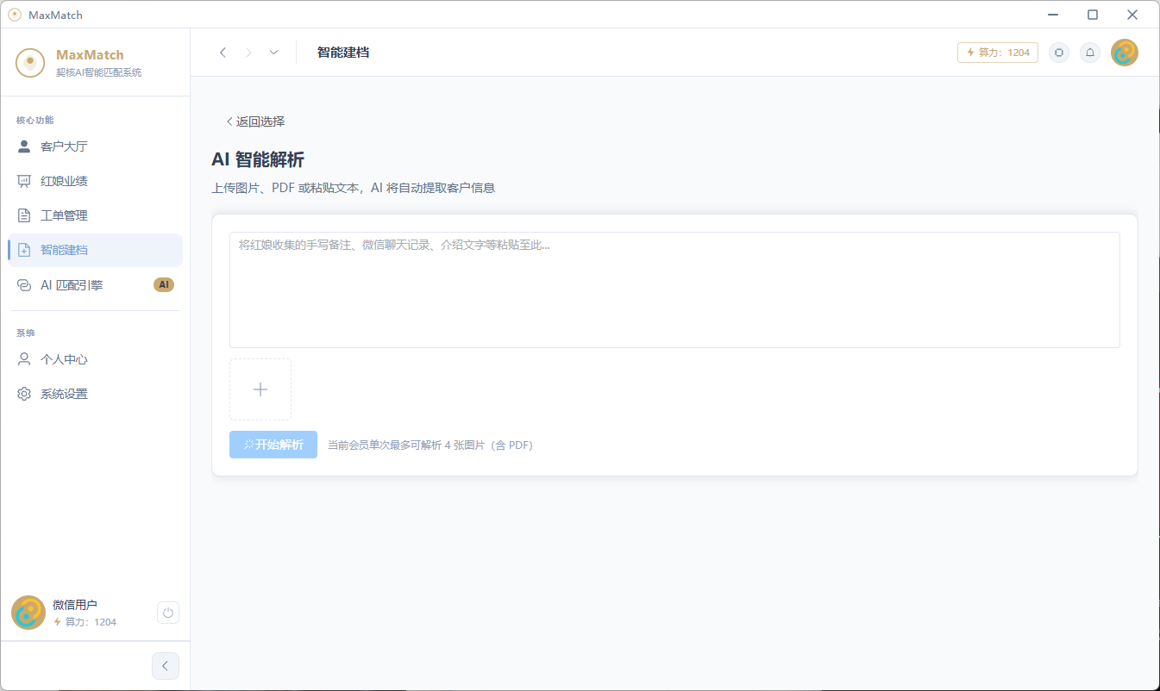Open notifications bell icon

pos(1090,53)
